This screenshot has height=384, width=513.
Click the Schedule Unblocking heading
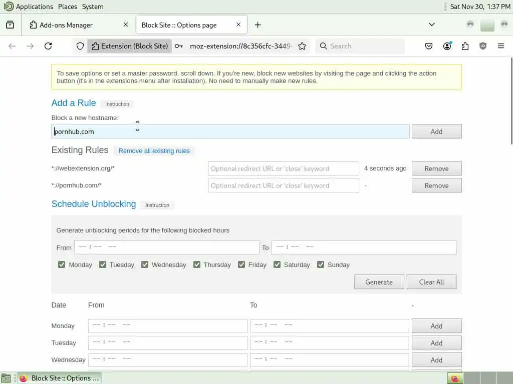click(x=94, y=204)
